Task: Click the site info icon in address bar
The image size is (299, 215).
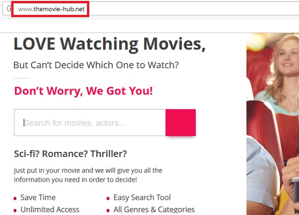Action: pyautogui.click(x=9, y=8)
